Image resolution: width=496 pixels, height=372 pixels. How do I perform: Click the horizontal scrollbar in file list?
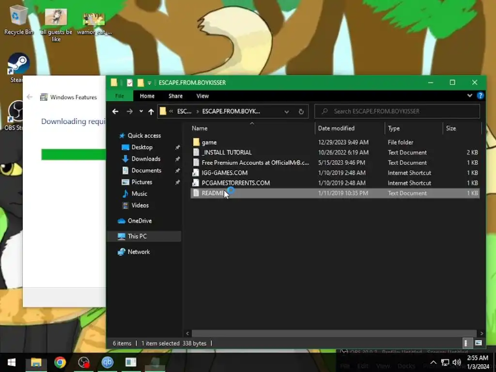[x=334, y=333]
